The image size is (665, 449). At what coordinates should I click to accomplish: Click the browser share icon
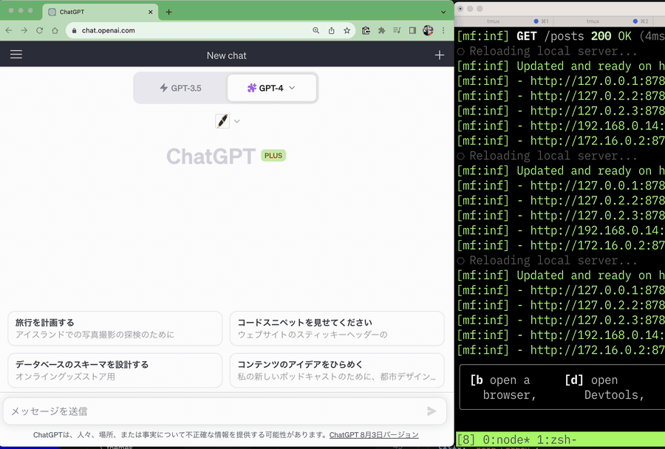pos(331,30)
